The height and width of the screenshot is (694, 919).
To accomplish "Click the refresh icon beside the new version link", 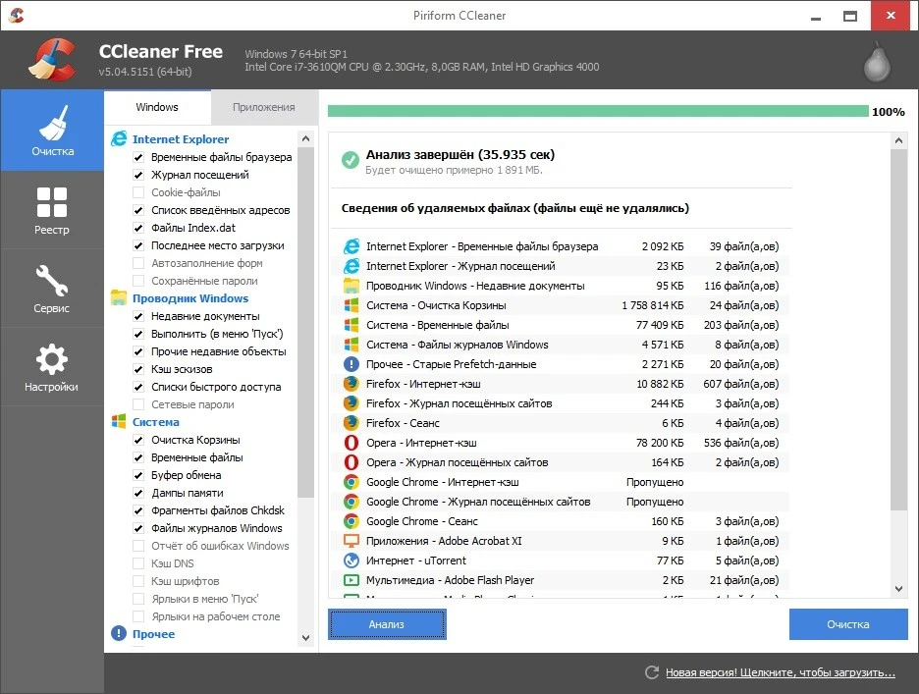I will (652, 672).
